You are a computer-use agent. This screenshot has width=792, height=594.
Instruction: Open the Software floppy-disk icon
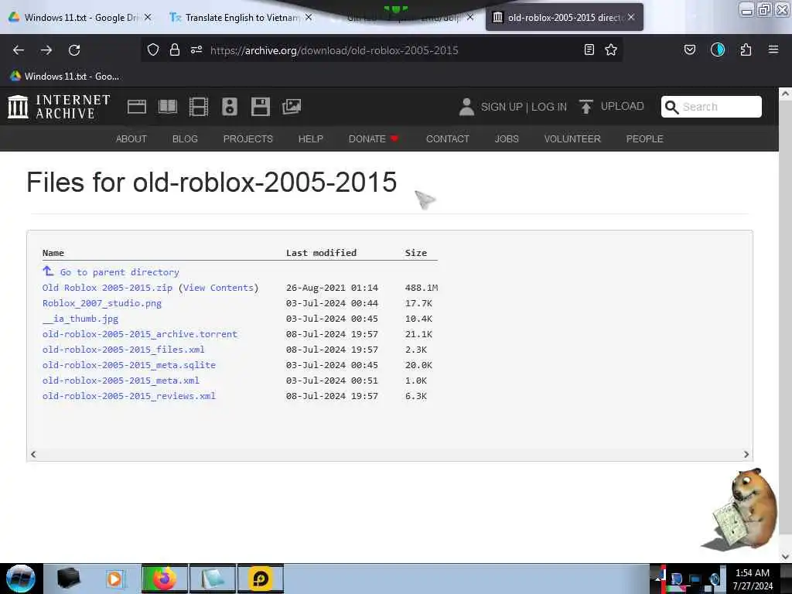261,107
